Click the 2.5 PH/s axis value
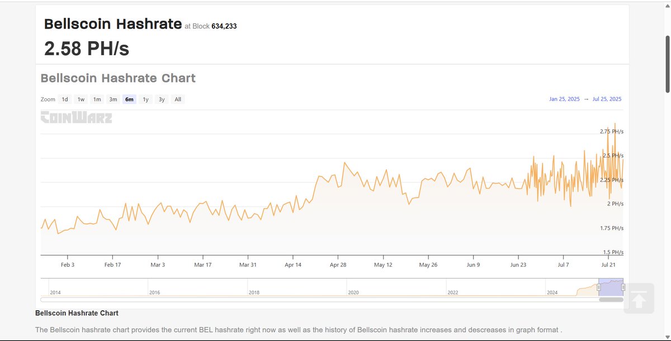671x341 pixels. pos(613,156)
